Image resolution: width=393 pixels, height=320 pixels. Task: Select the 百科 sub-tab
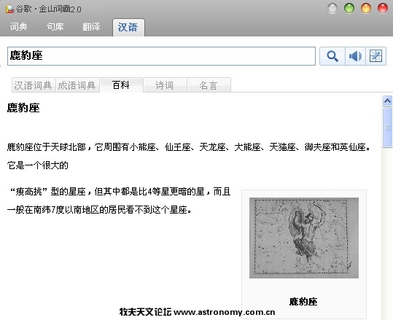(121, 85)
